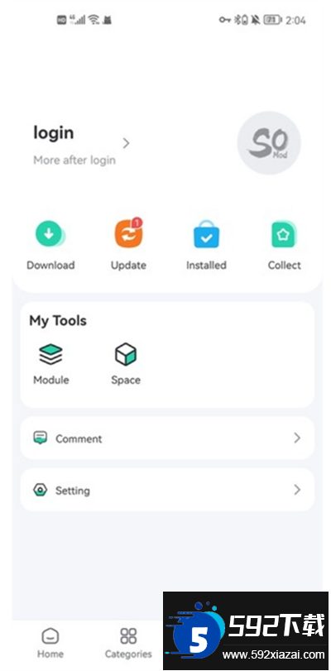Expand the Comment row chevron

coord(297,438)
